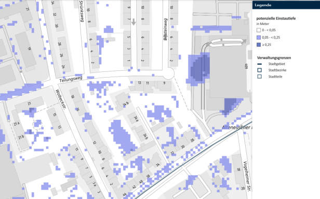Click house label 34 b on the map
Image resolution: width=320 pixels, height=199 pixels.
click(126, 104)
